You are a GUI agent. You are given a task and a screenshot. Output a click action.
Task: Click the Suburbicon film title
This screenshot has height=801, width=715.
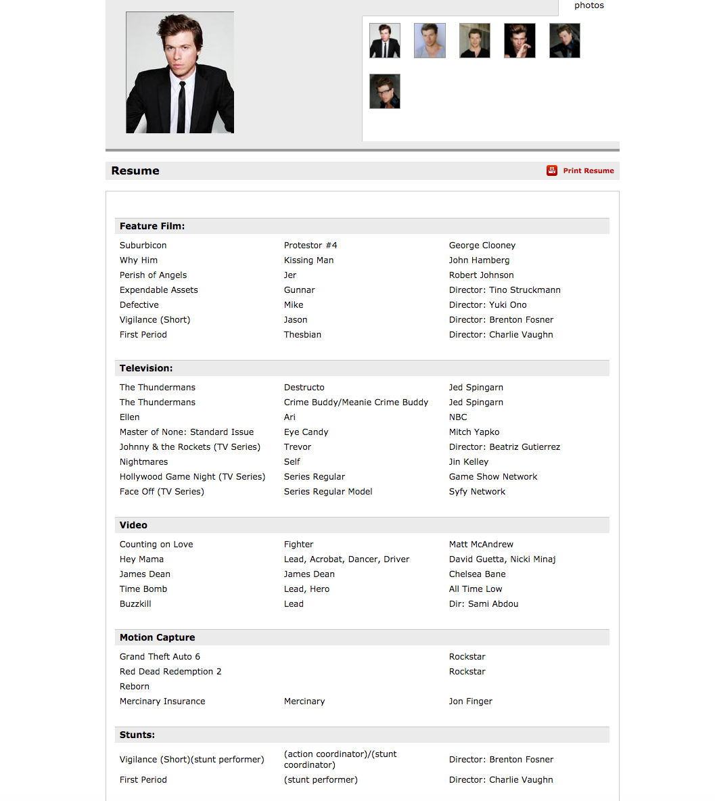[x=143, y=245]
